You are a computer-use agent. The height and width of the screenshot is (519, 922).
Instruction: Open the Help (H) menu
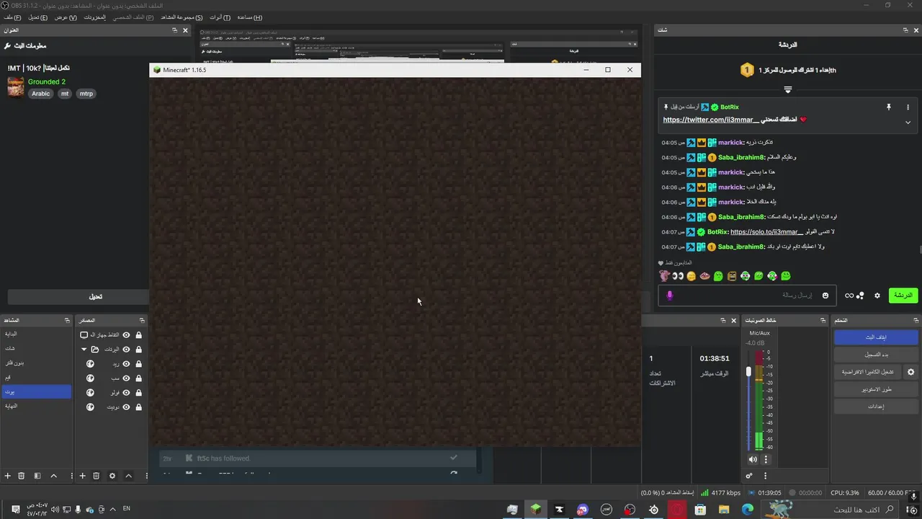(249, 17)
